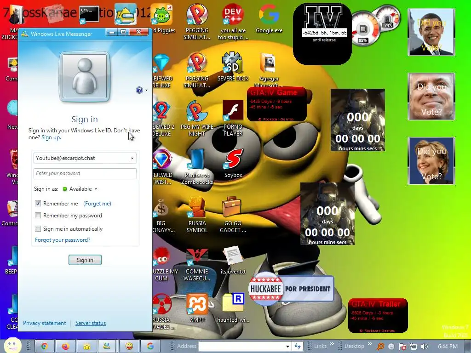Launch Firefox from the taskbar
This screenshot has width=471, height=353.
[65, 347]
